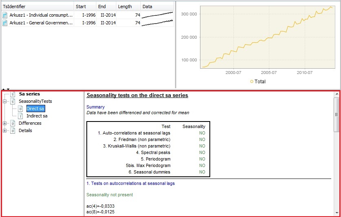341x217 pixels.
Task: Click the Details node icon
Action: point(13,130)
